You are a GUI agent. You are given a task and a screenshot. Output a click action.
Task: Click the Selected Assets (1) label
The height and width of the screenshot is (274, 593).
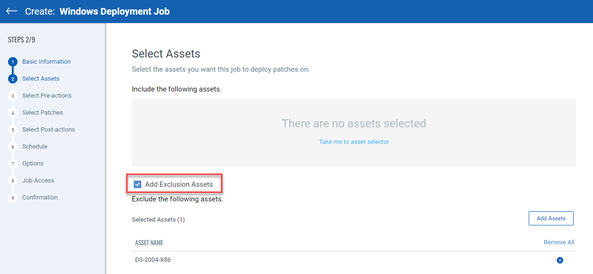(x=158, y=220)
